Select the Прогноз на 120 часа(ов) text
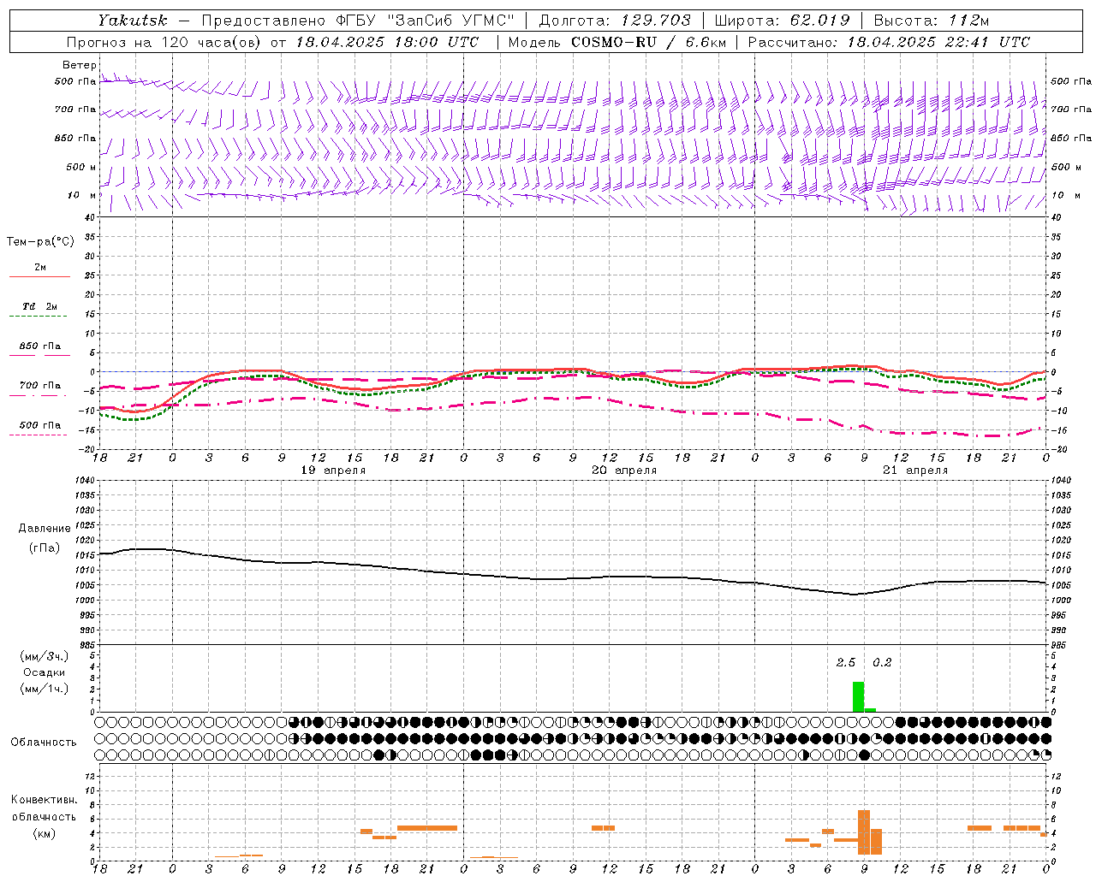1096x876 pixels. click(165, 42)
